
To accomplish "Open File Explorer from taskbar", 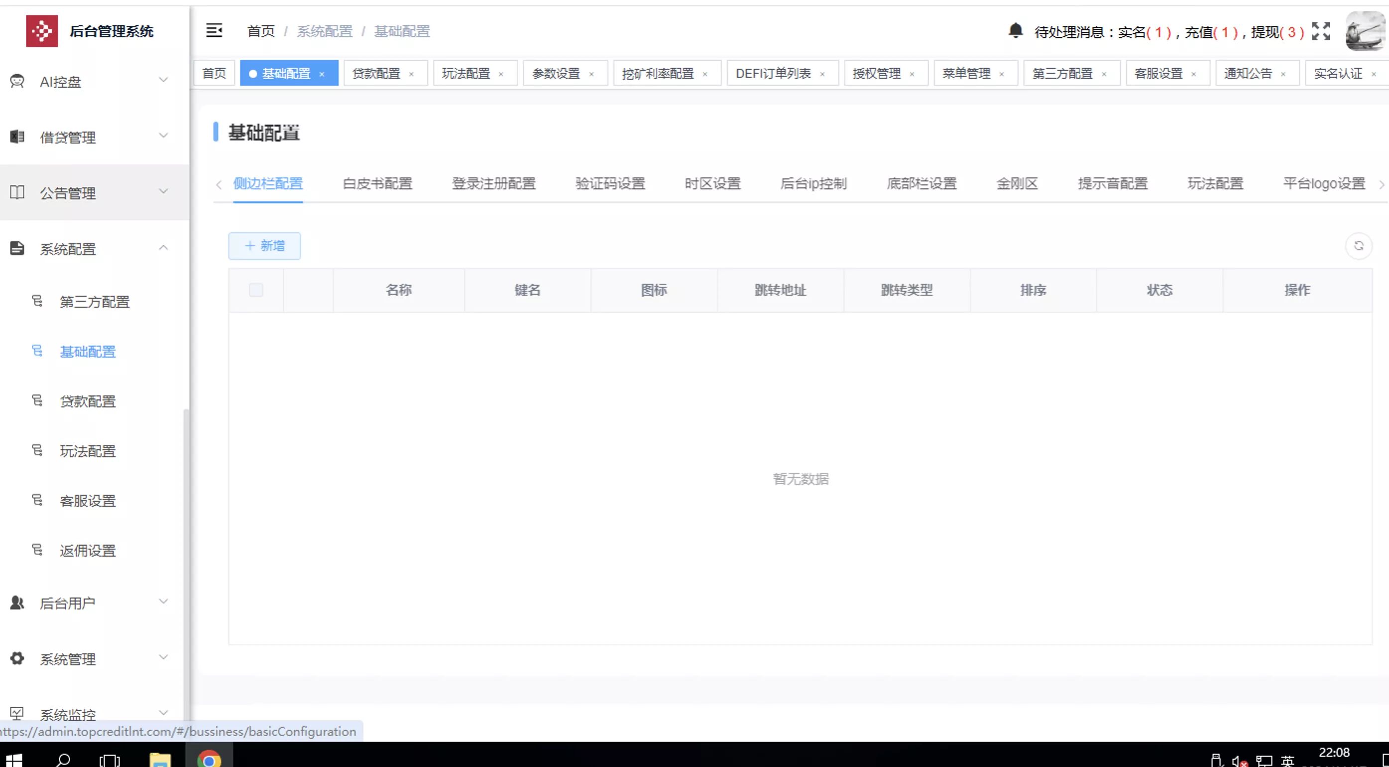I will (x=160, y=760).
